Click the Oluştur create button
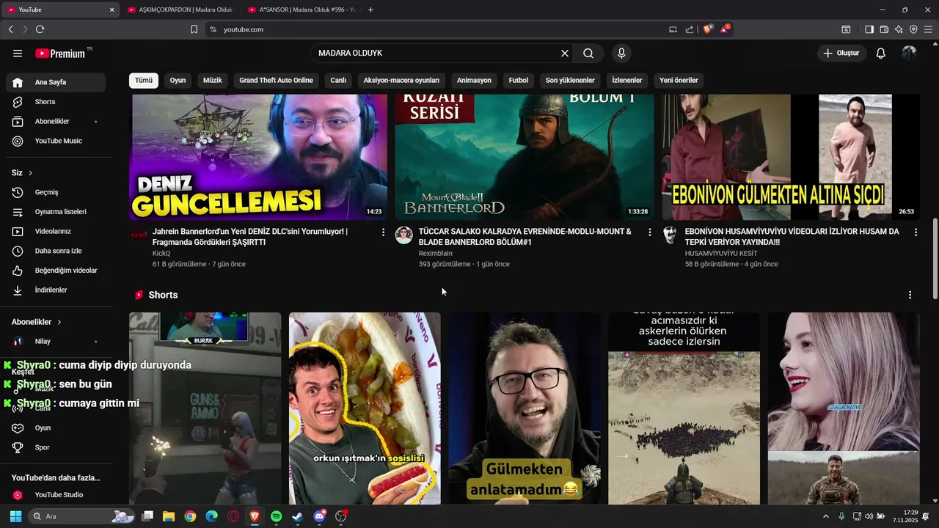 pos(841,54)
